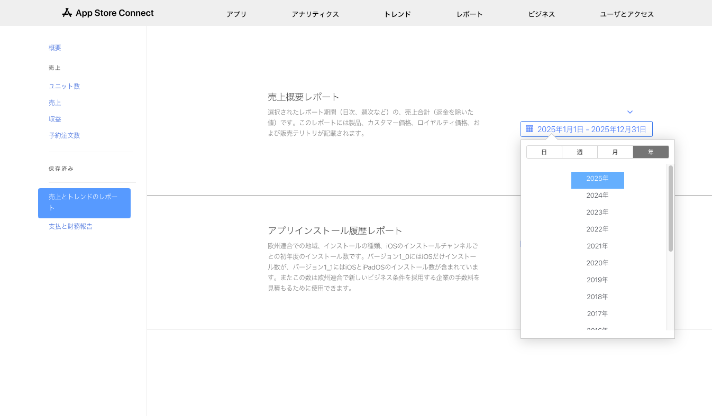This screenshot has width=712, height=416.
Task: Switch date granularity to 週
Action: coord(579,152)
